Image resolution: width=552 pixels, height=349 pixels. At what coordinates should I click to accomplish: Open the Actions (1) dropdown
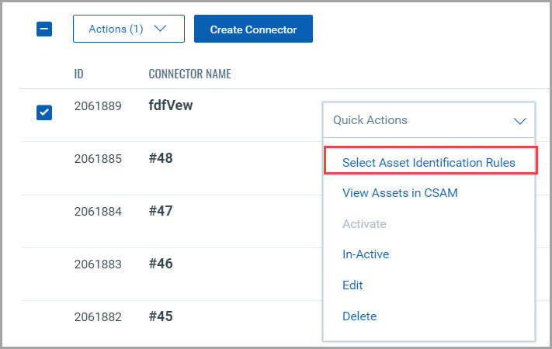tap(128, 29)
